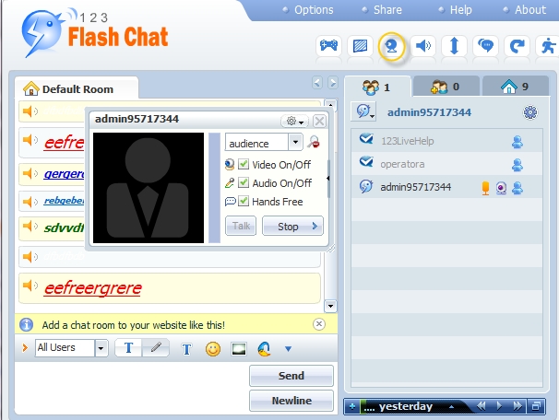Uncheck the Video On/Off checkbox

(244, 164)
